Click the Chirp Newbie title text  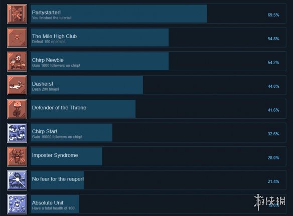[48, 60]
